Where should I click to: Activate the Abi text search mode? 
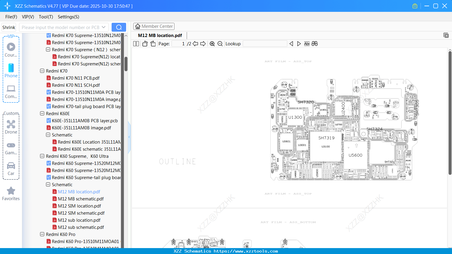307,44
